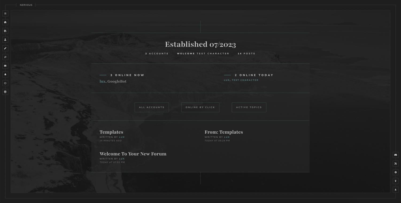Open the From: Templates topic
The height and width of the screenshot is (203, 401).
tap(224, 132)
